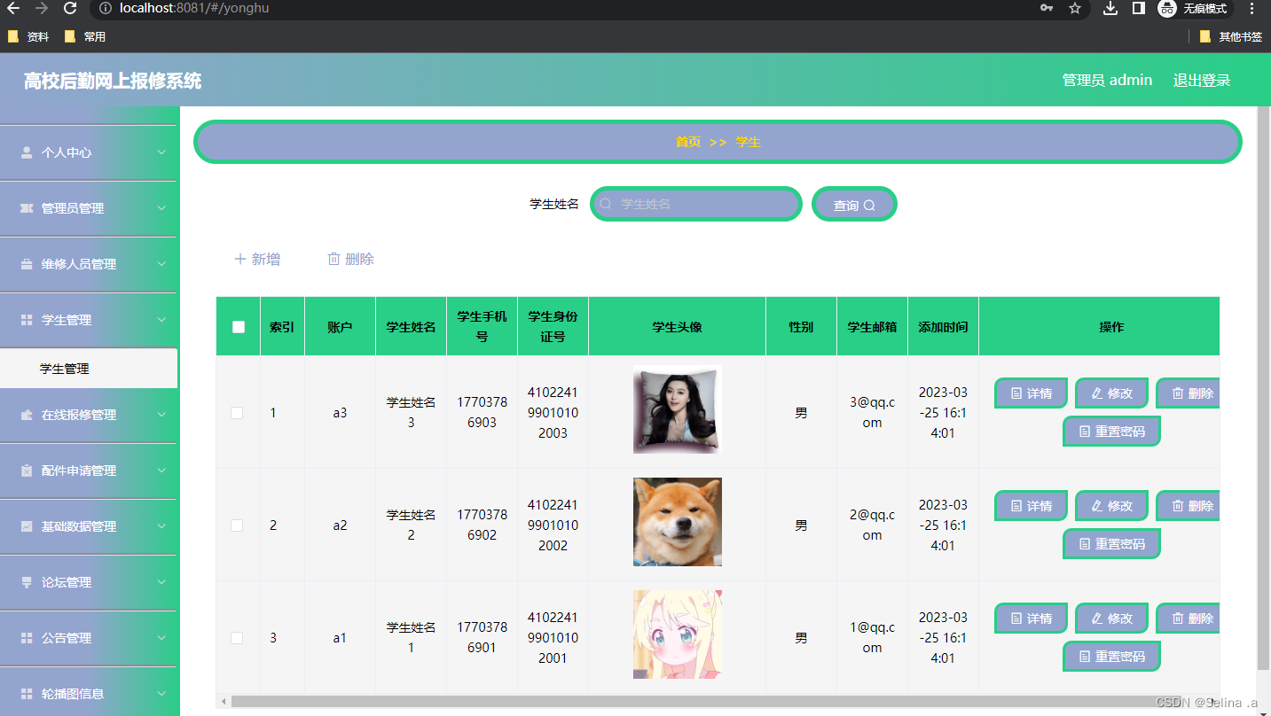Check the checkbox on student a1's row

coord(237,637)
